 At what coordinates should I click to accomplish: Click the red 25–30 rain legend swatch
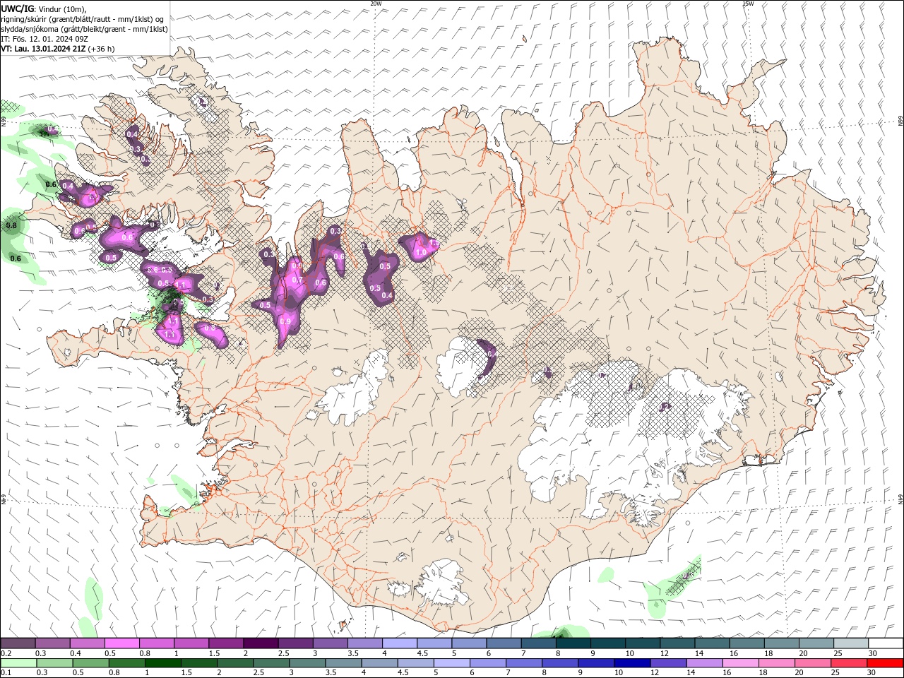[x=849, y=663]
